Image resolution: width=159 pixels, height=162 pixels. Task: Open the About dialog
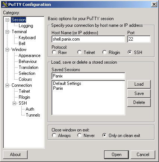click(15, 155)
